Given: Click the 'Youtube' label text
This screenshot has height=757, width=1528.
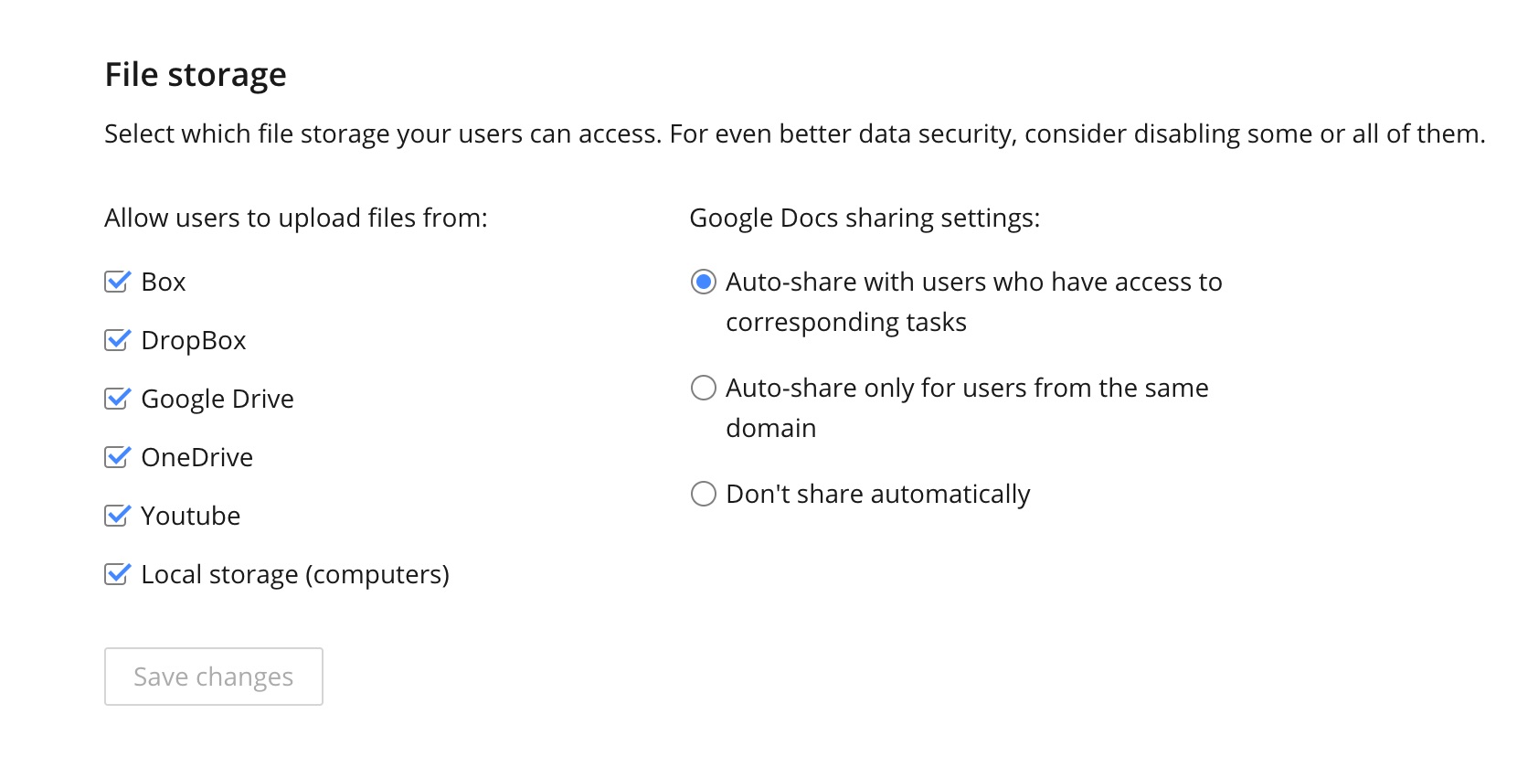Looking at the screenshot, I should click(x=191, y=516).
